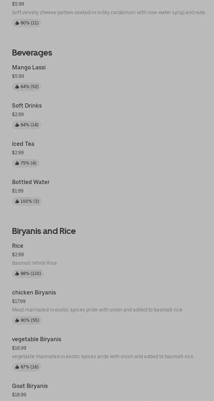
Task: Click the 100% (3) rating badge
Action: coord(27,201)
